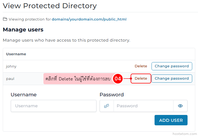This screenshot has height=136, width=198.
Task: Click the Password label above the field
Action: [x=111, y=95]
